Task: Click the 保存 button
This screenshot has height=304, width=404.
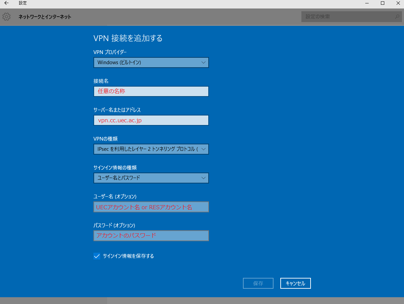Action: pos(258,283)
